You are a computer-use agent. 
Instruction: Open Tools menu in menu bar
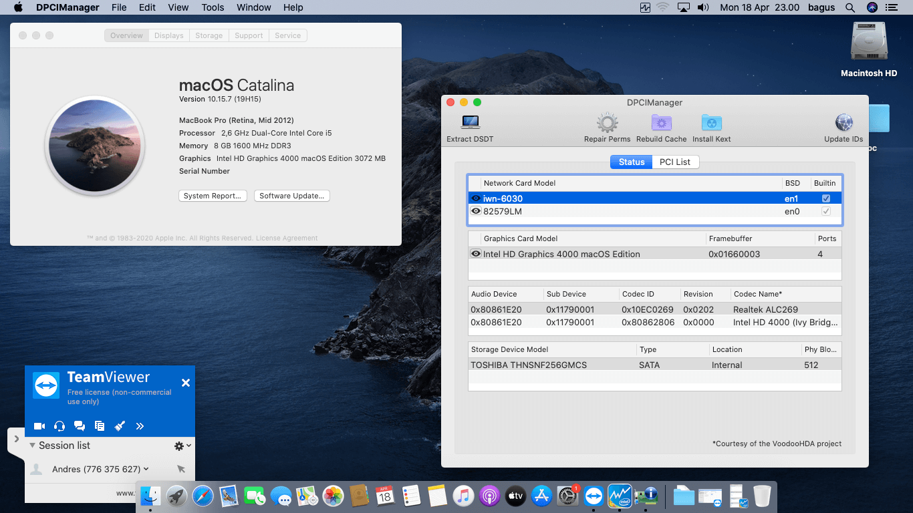pos(213,8)
